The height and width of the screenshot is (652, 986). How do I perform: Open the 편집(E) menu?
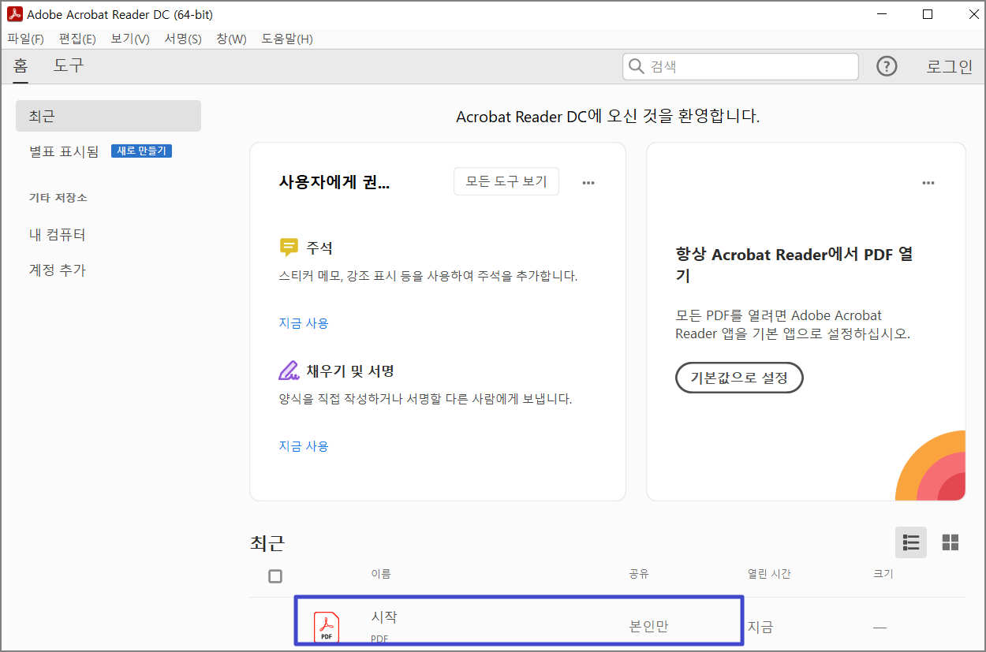(x=77, y=39)
